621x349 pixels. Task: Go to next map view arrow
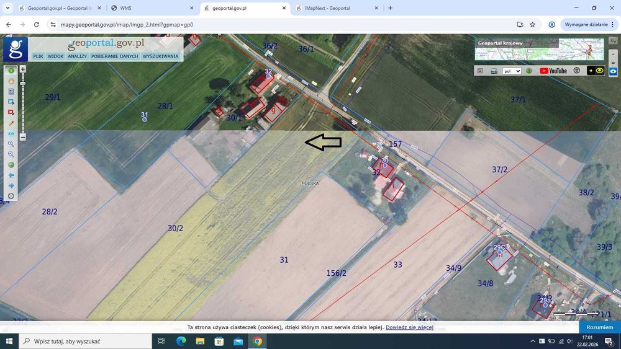[x=11, y=185]
